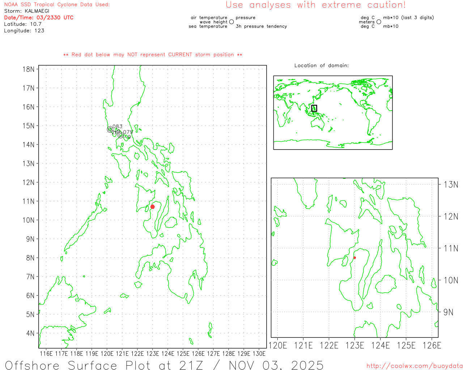Open the coolwx.com/buoydata link
This screenshot has height=370, width=463.
414,366
